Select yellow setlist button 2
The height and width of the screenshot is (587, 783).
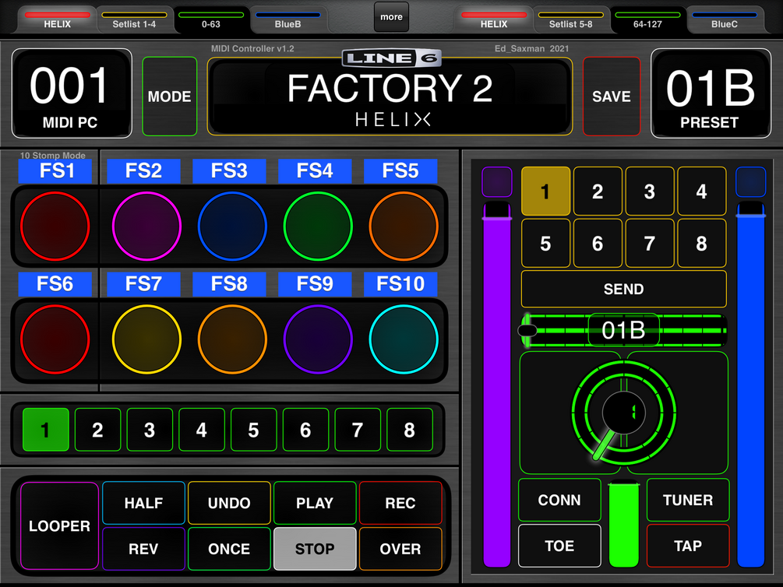598,192
